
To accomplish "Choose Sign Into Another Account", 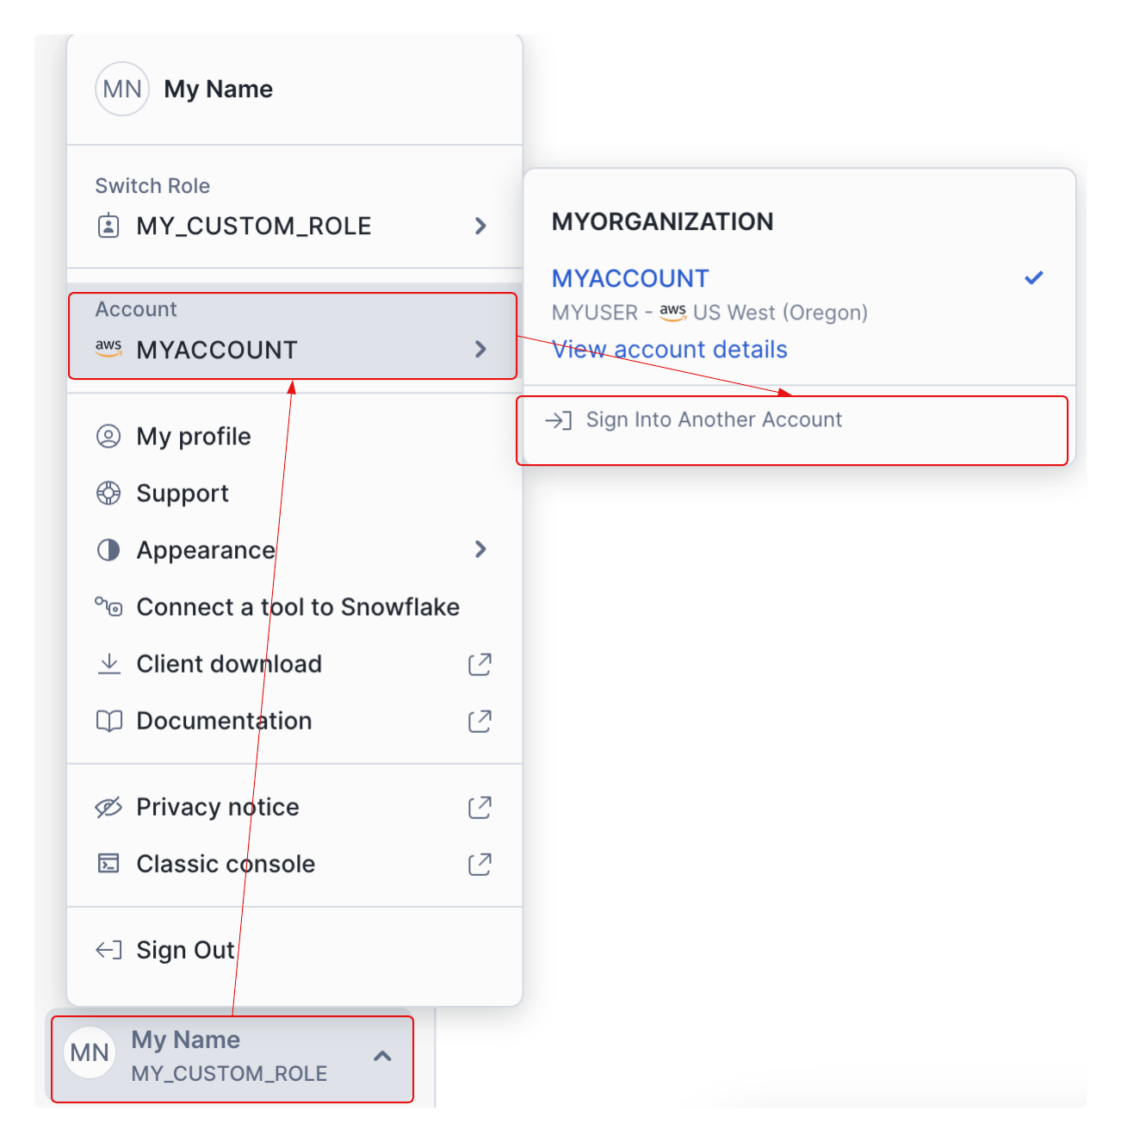I will [x=714, y=420].
